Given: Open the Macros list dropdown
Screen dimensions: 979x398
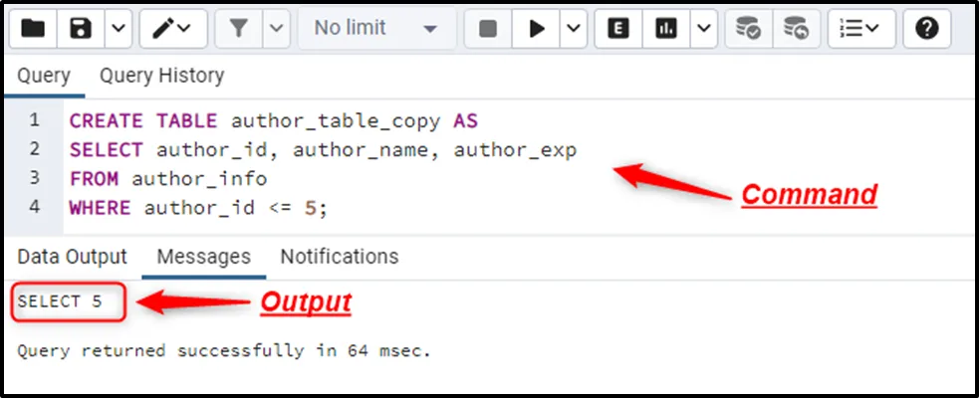Looking at the screenshot, I should 860,29.
